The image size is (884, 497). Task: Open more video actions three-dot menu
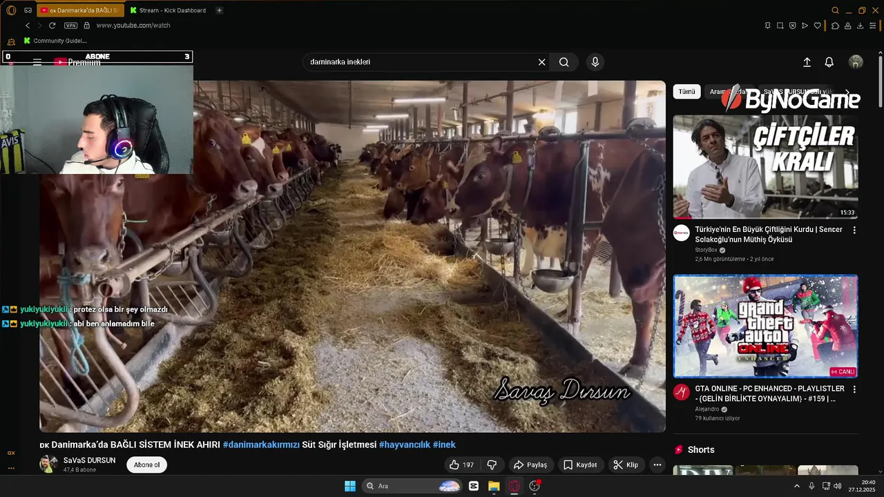(x=657, y=465)
